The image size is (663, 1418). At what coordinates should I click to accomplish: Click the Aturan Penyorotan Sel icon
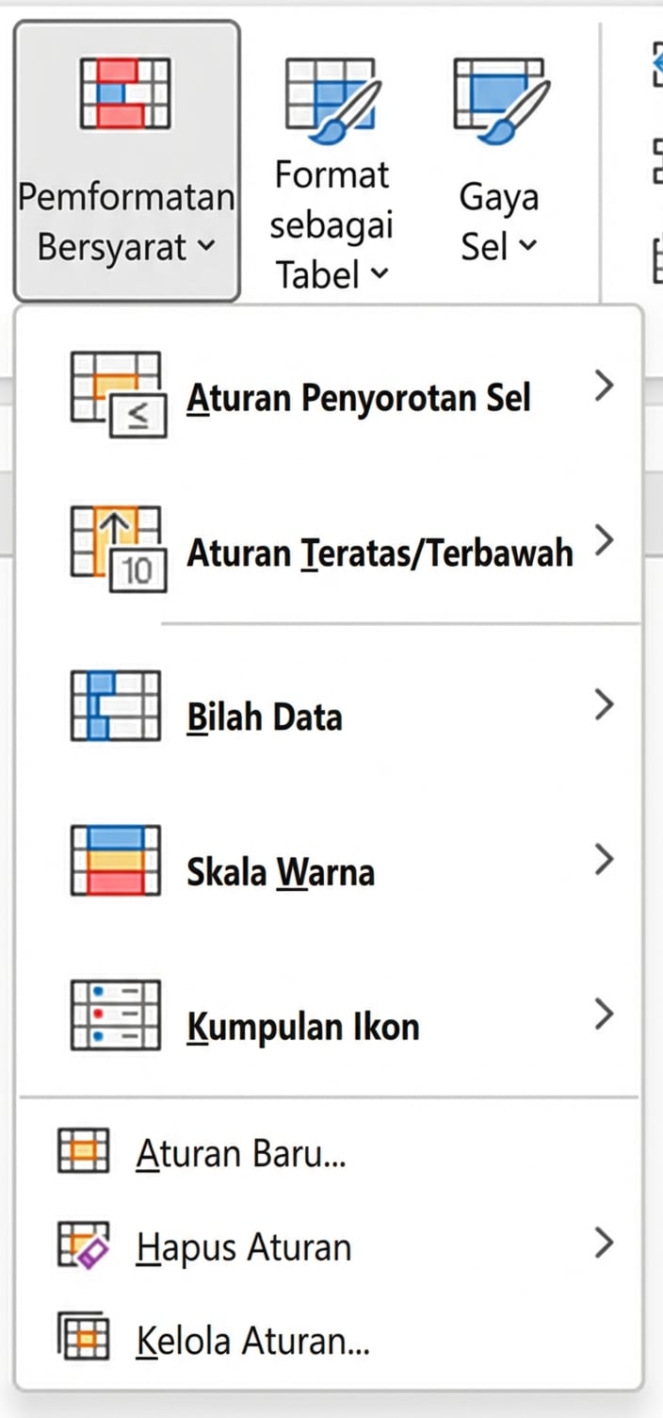click(117, 395)
